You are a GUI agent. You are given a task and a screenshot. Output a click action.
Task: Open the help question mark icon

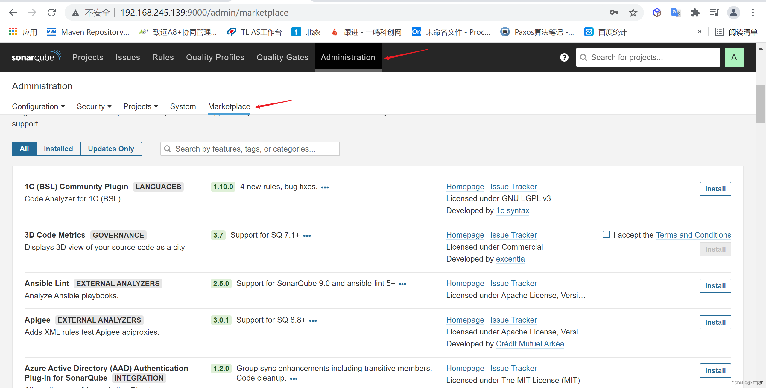point(564,57)
